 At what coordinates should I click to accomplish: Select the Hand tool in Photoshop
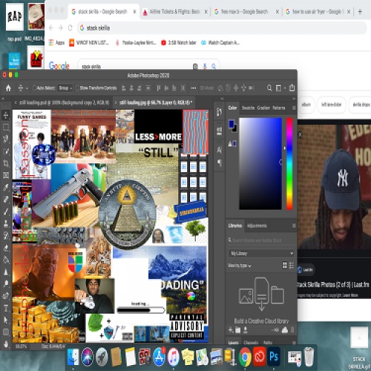pyautogui.click(x=6, y=344)
